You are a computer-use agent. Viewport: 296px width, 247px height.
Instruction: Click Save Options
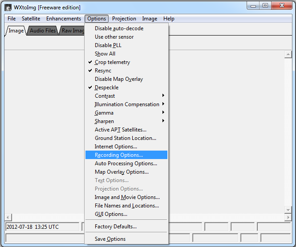pyautogui.click(x=126, y=239)
